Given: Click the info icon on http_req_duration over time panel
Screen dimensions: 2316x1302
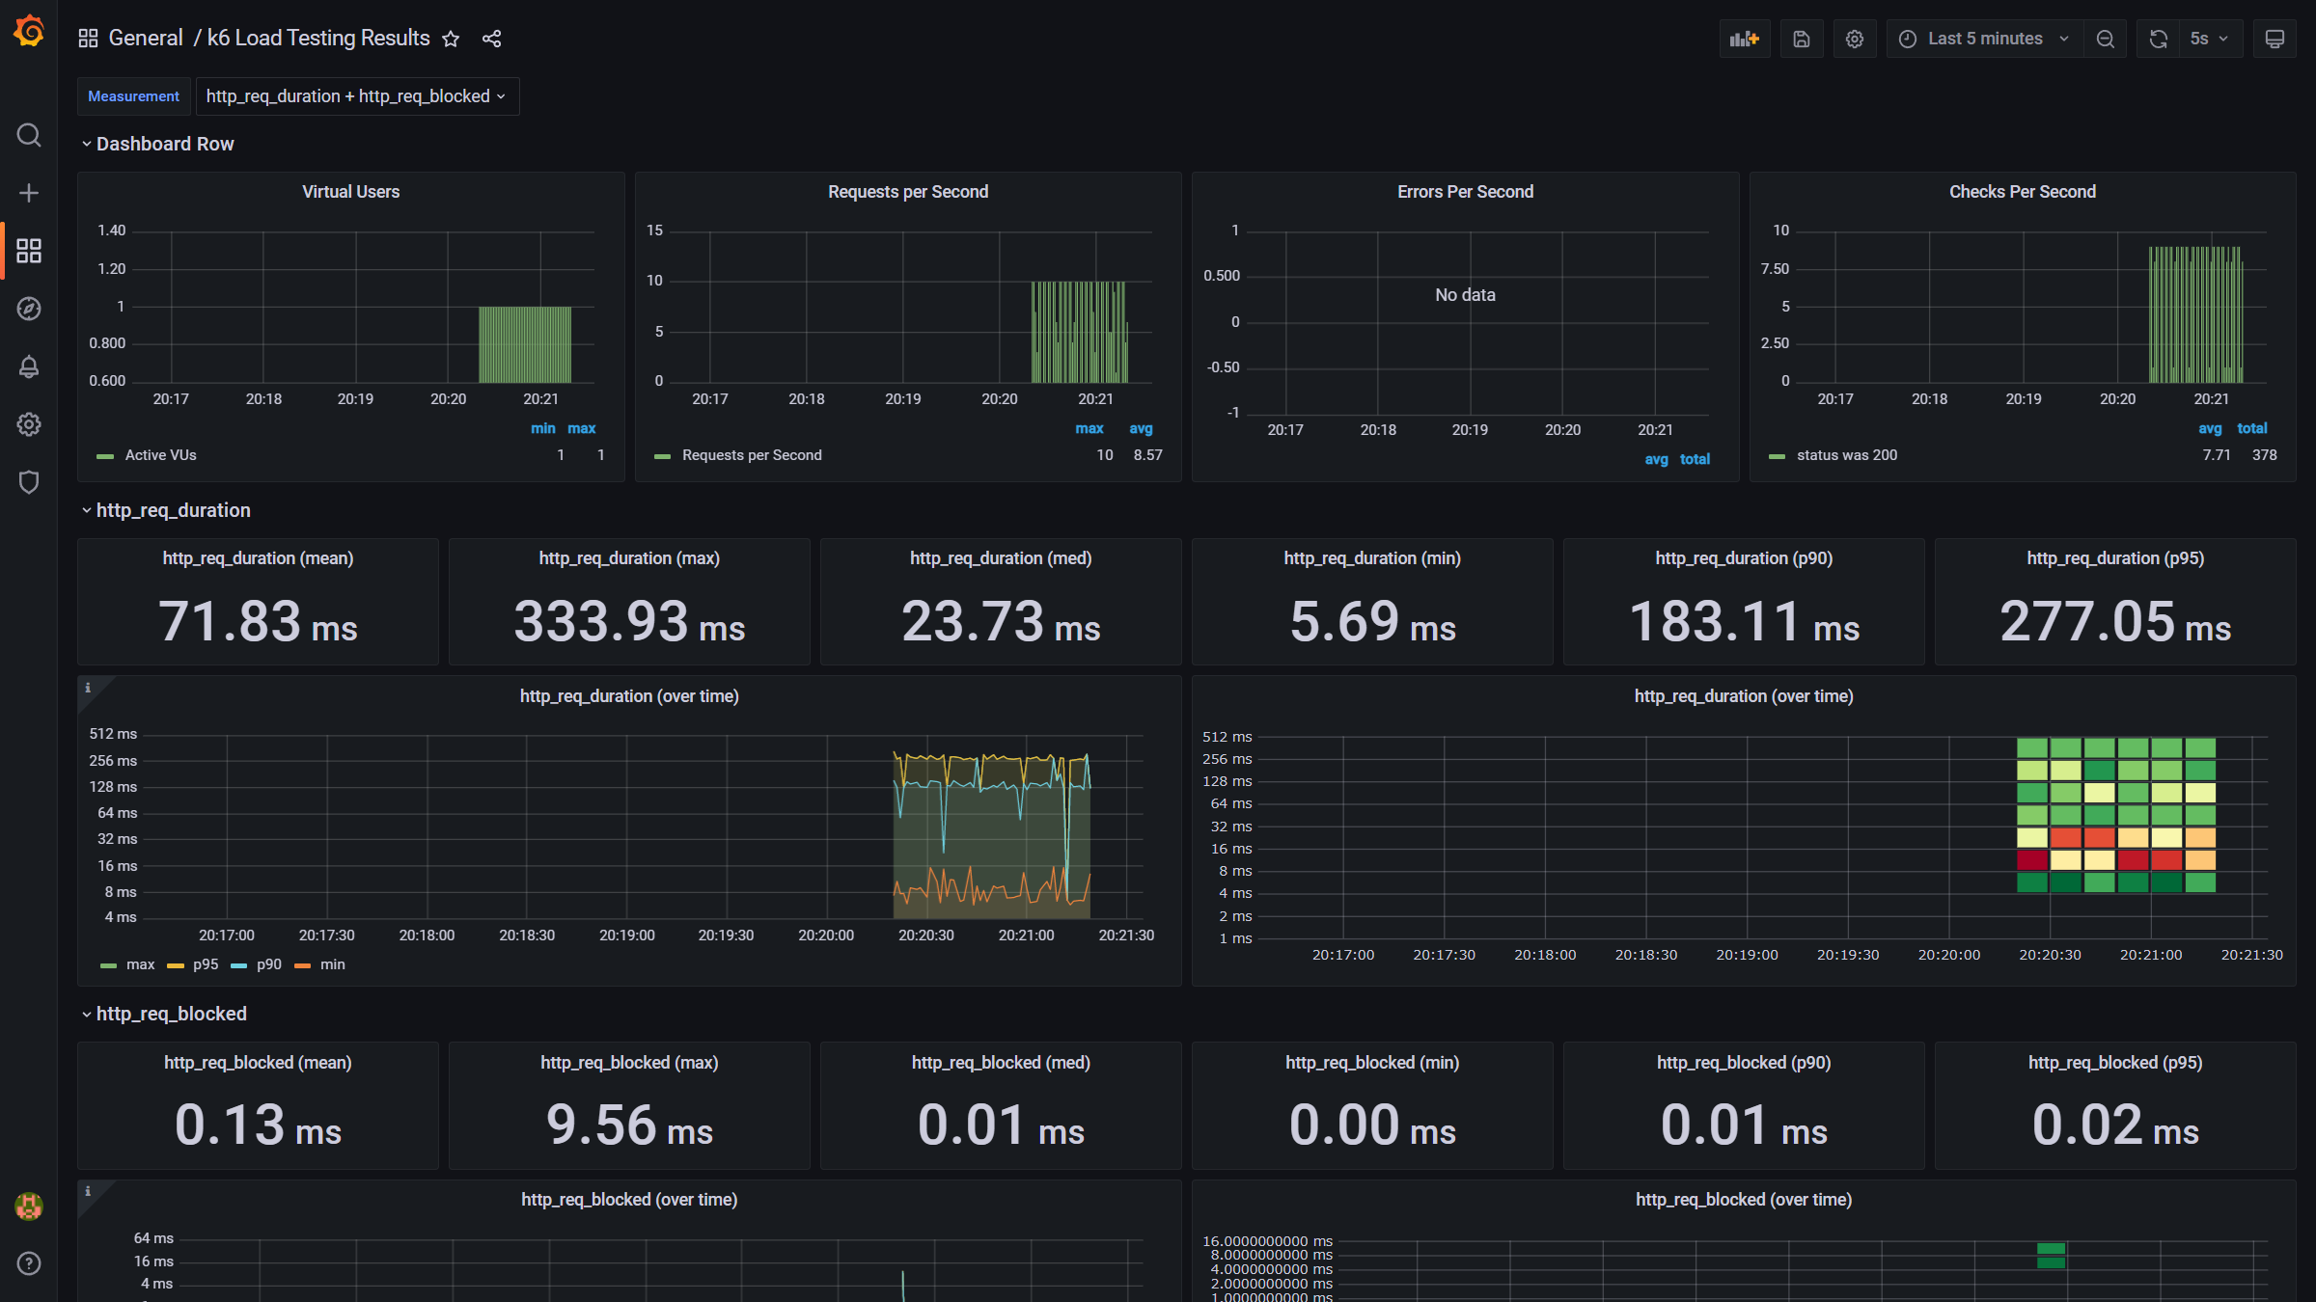Looking at the screenshot, I should 89,687.
